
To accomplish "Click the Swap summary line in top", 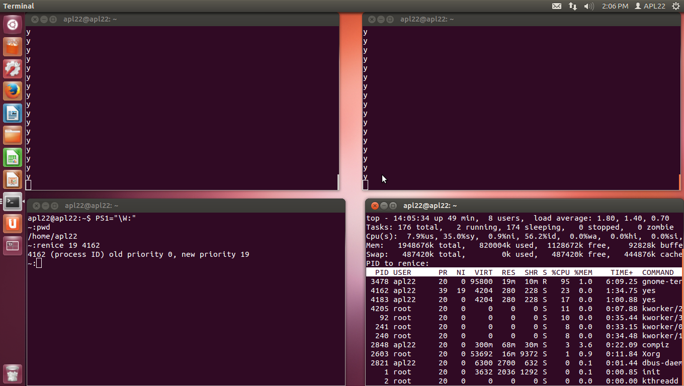I will [524, 254].
